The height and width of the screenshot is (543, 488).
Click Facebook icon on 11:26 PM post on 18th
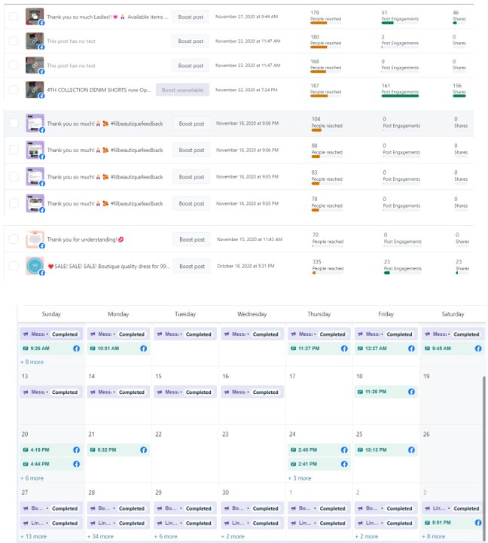tap(411, 392)
